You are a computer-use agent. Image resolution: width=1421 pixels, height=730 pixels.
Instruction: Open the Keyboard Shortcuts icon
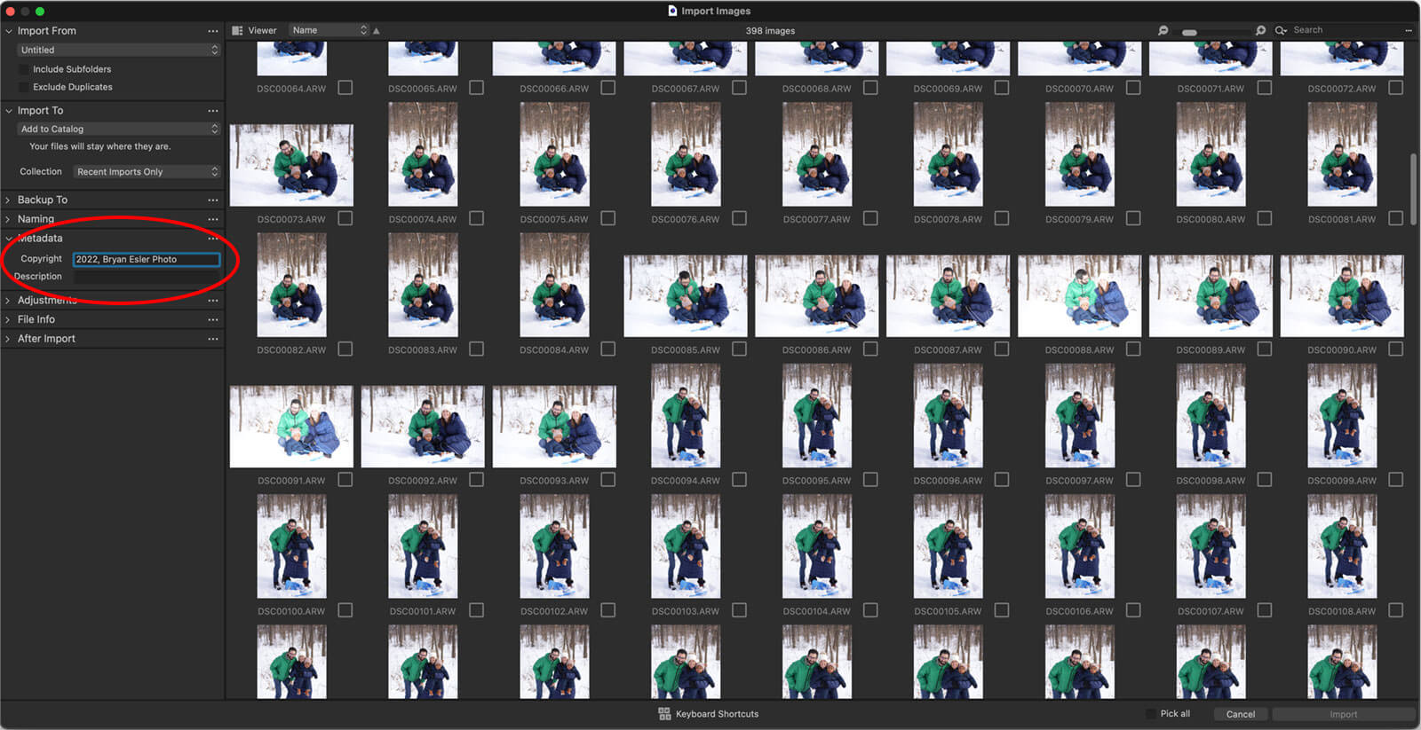click(664, 714)
